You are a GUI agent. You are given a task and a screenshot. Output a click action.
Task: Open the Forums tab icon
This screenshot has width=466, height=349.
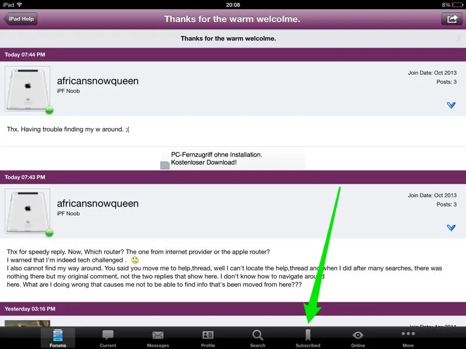[x=58, y=337]
